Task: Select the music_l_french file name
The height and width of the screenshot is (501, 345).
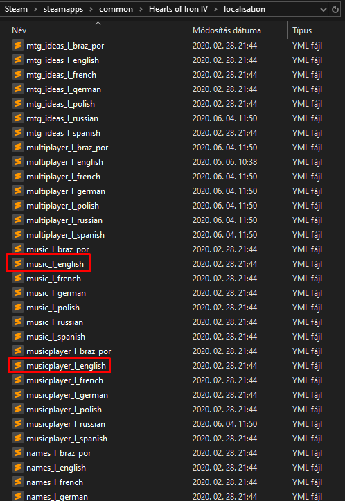Action: (53, 279)
